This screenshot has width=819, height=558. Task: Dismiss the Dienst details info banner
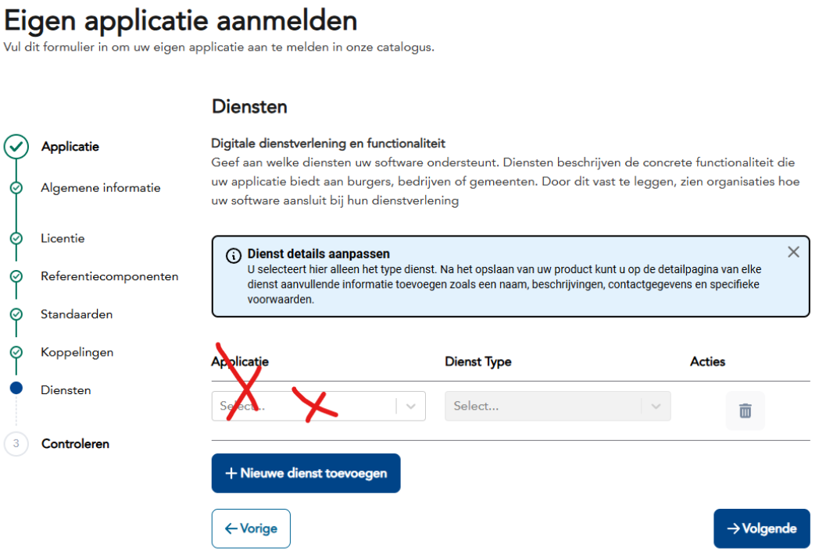793,252
